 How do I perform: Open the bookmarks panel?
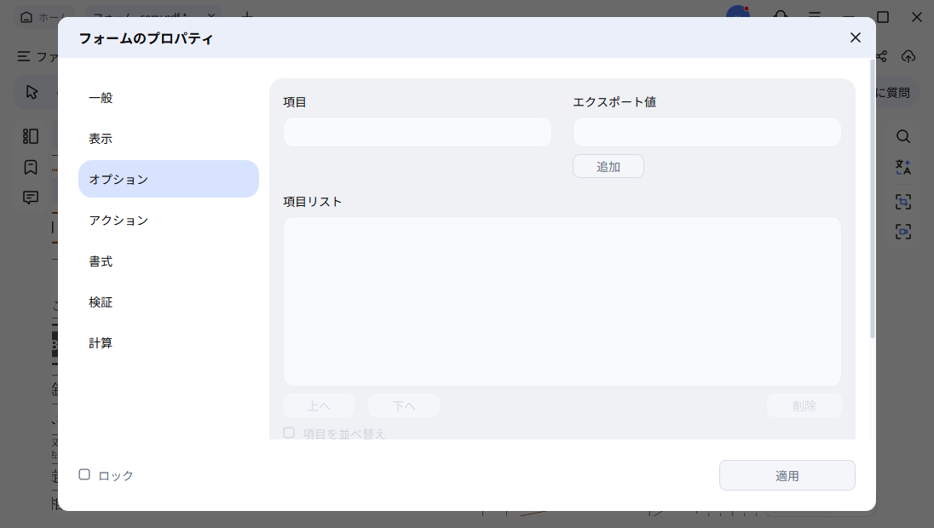click(30, 166)
